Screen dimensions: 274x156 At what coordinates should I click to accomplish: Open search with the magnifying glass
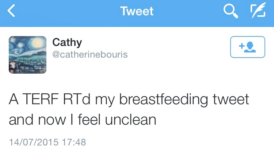231,12
